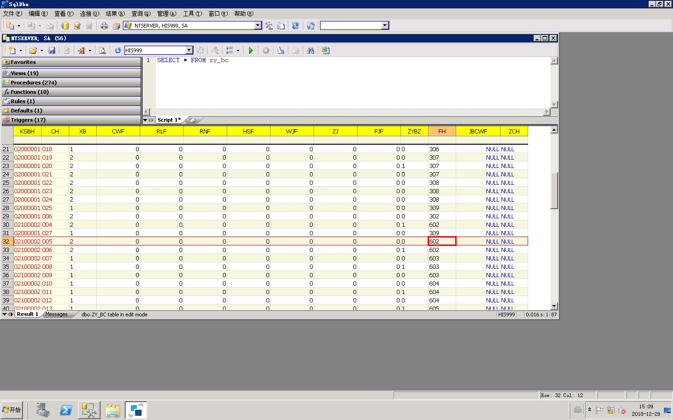Select the FH cell 602 in row 32

coord(442,241)
